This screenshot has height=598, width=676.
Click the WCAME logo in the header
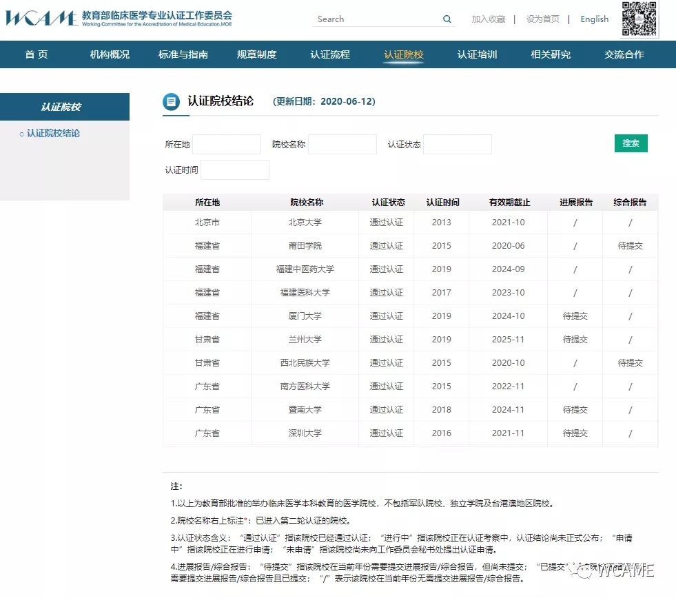click(x=119, y=18)
